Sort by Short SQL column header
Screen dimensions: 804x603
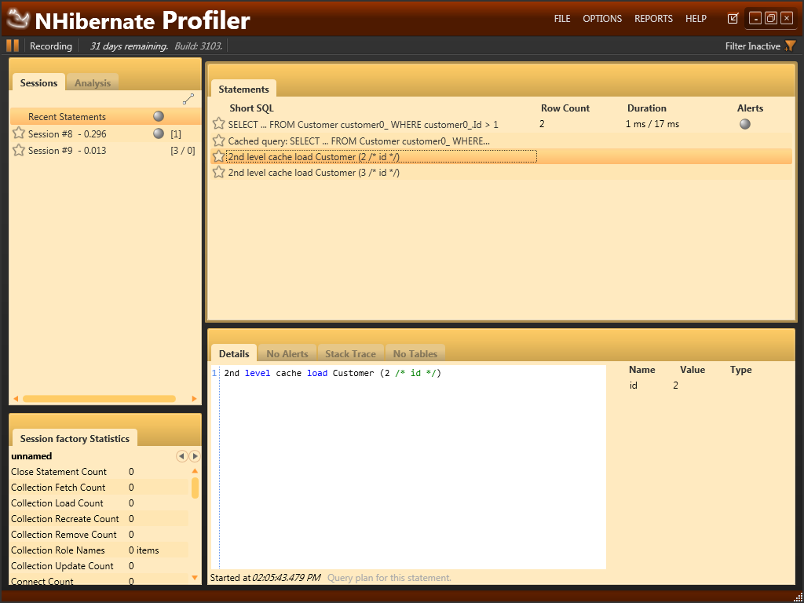pyautogui.click(x=251, y=108)
